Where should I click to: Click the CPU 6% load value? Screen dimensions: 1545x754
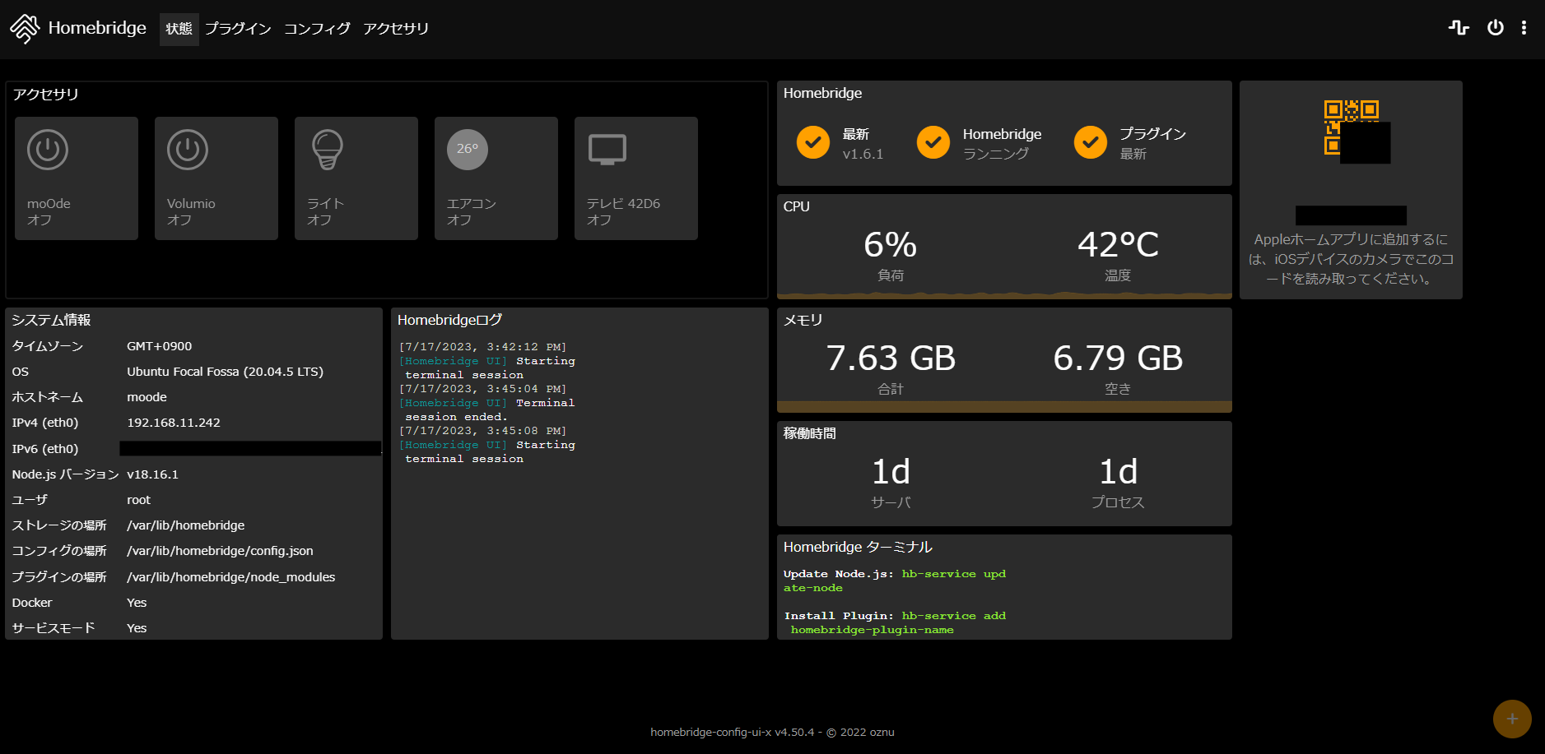tap(890, 245)
